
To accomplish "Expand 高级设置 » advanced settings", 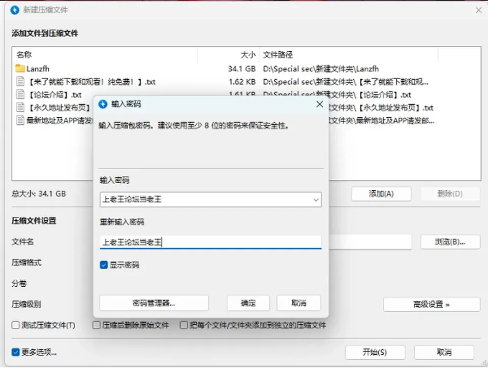I will tap(432, 305).
